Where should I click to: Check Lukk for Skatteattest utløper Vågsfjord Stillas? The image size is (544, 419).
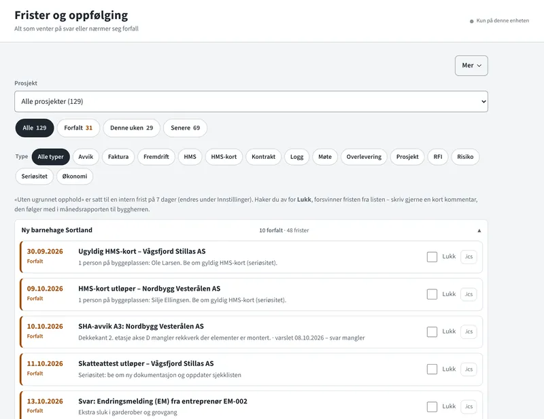click(x=432, y=369)
